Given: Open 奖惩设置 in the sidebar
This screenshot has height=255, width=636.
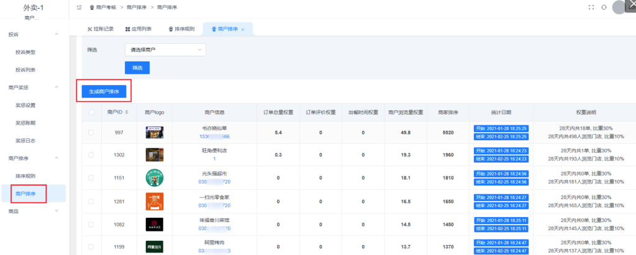Looking at the screenshot, I should (x=25, y=105).
